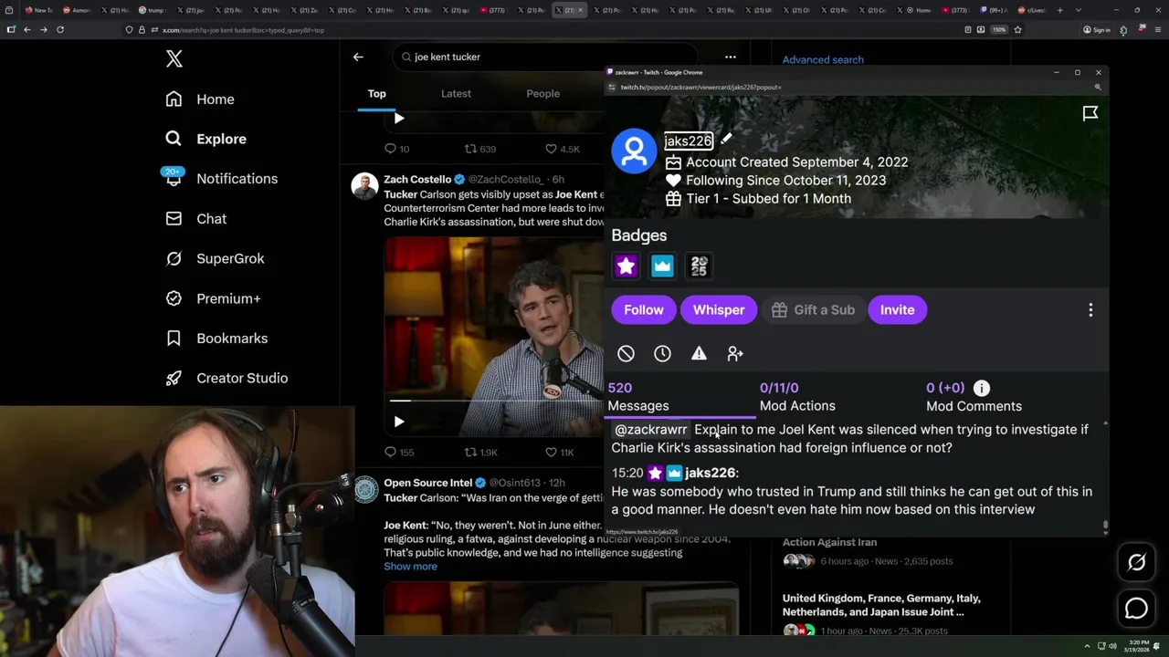Click the warning triangle icon
The height and width of the screenshot is (657, 1169).
pos(699,354)
